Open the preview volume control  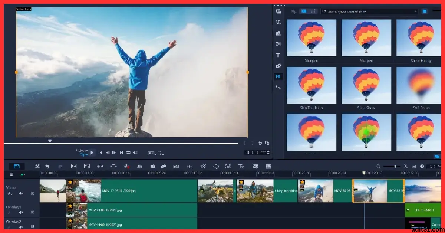pos(135,152)
